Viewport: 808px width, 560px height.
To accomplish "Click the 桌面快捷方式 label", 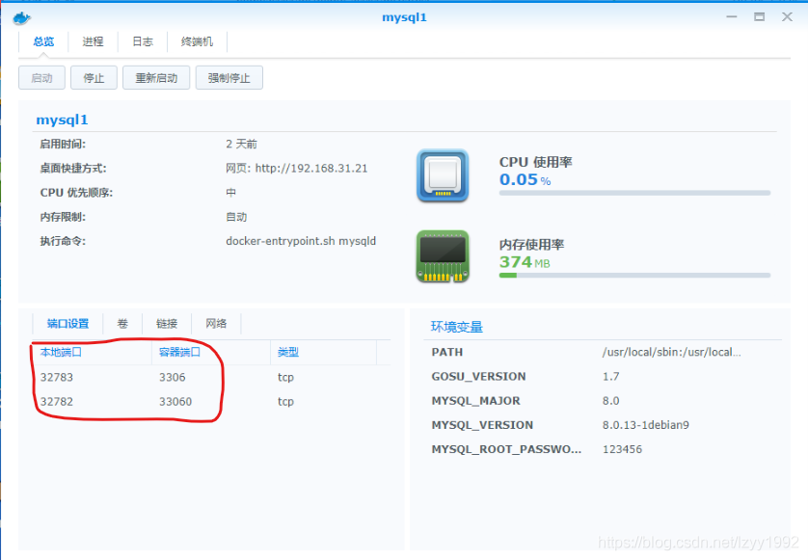I will click(73, 169).
